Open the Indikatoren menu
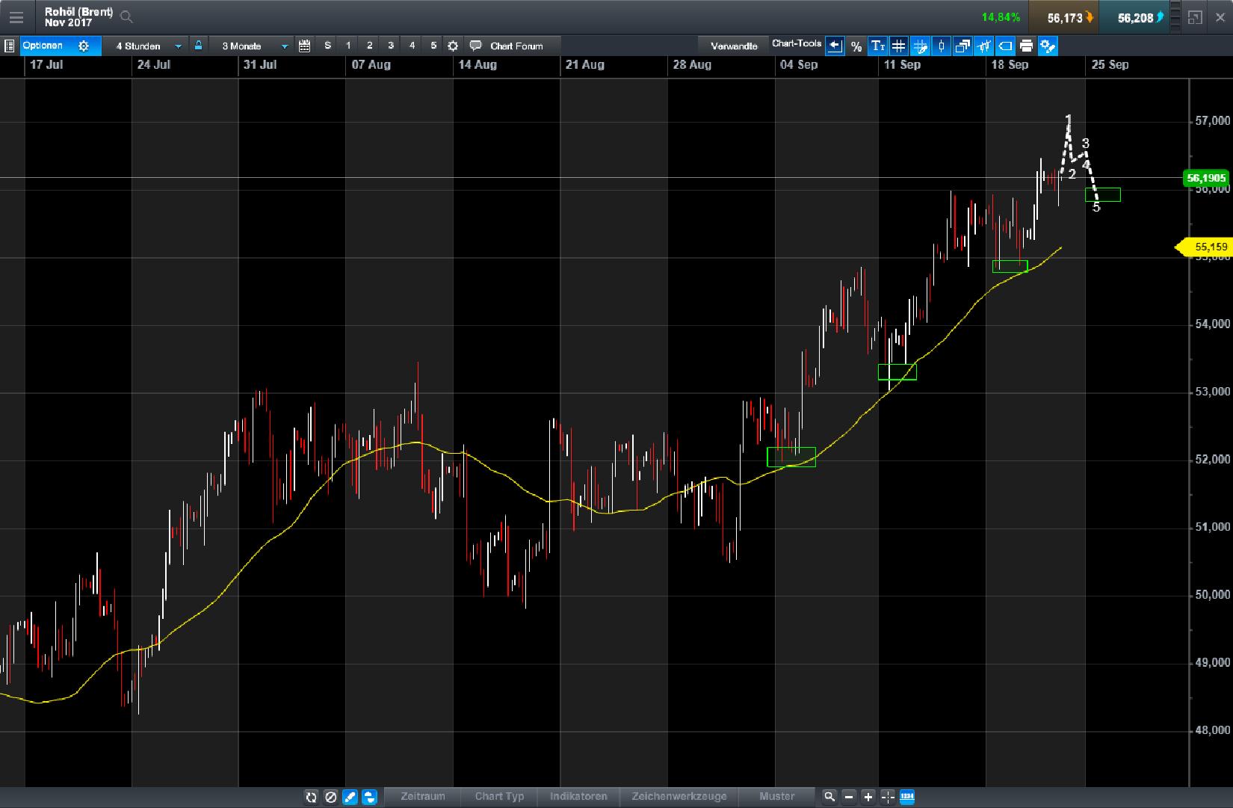 click(578, 797)
